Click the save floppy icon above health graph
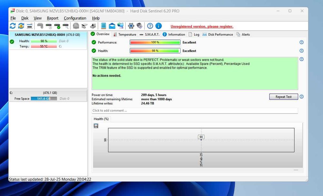The width and height of the screenshot is (323, 196). 96,126
